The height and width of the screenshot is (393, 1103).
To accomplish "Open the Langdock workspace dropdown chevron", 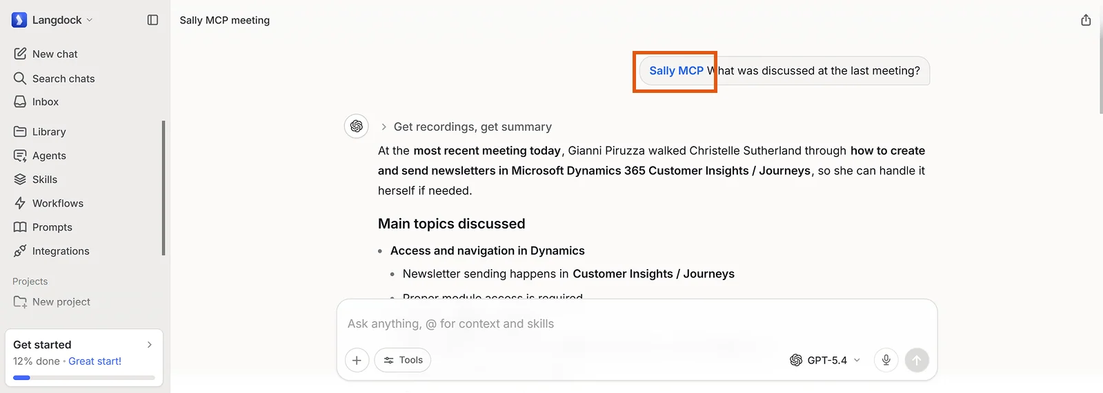I will (x=90, y=20).
